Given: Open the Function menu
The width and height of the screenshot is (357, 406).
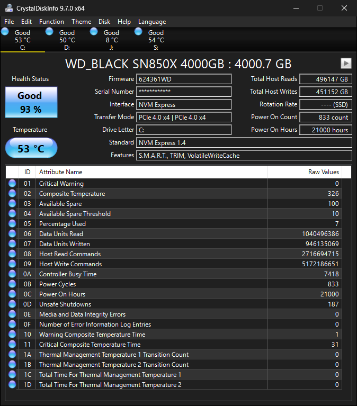Looking at the screenshot, I should point(51,22).
